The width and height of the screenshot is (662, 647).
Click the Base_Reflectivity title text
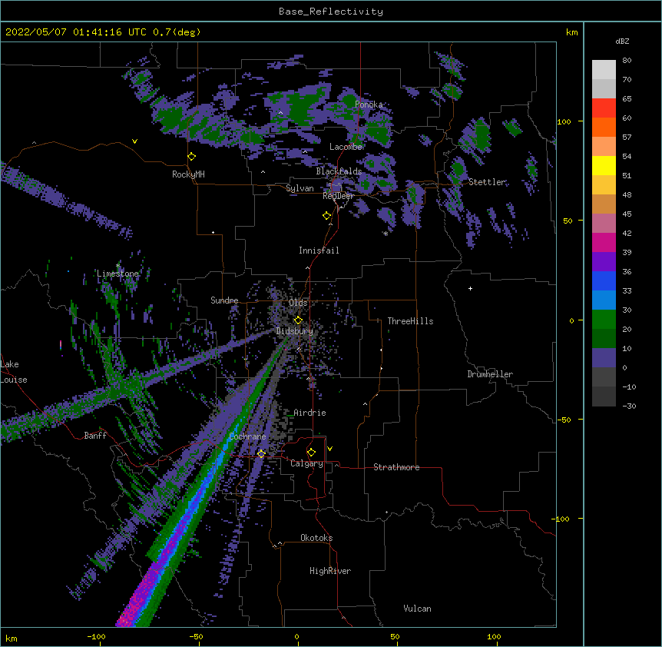(331, 12)
